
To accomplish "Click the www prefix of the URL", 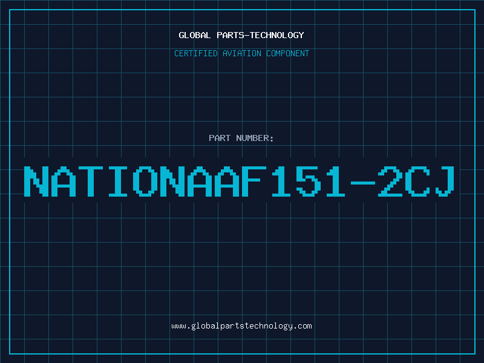I will pos(178,327).
